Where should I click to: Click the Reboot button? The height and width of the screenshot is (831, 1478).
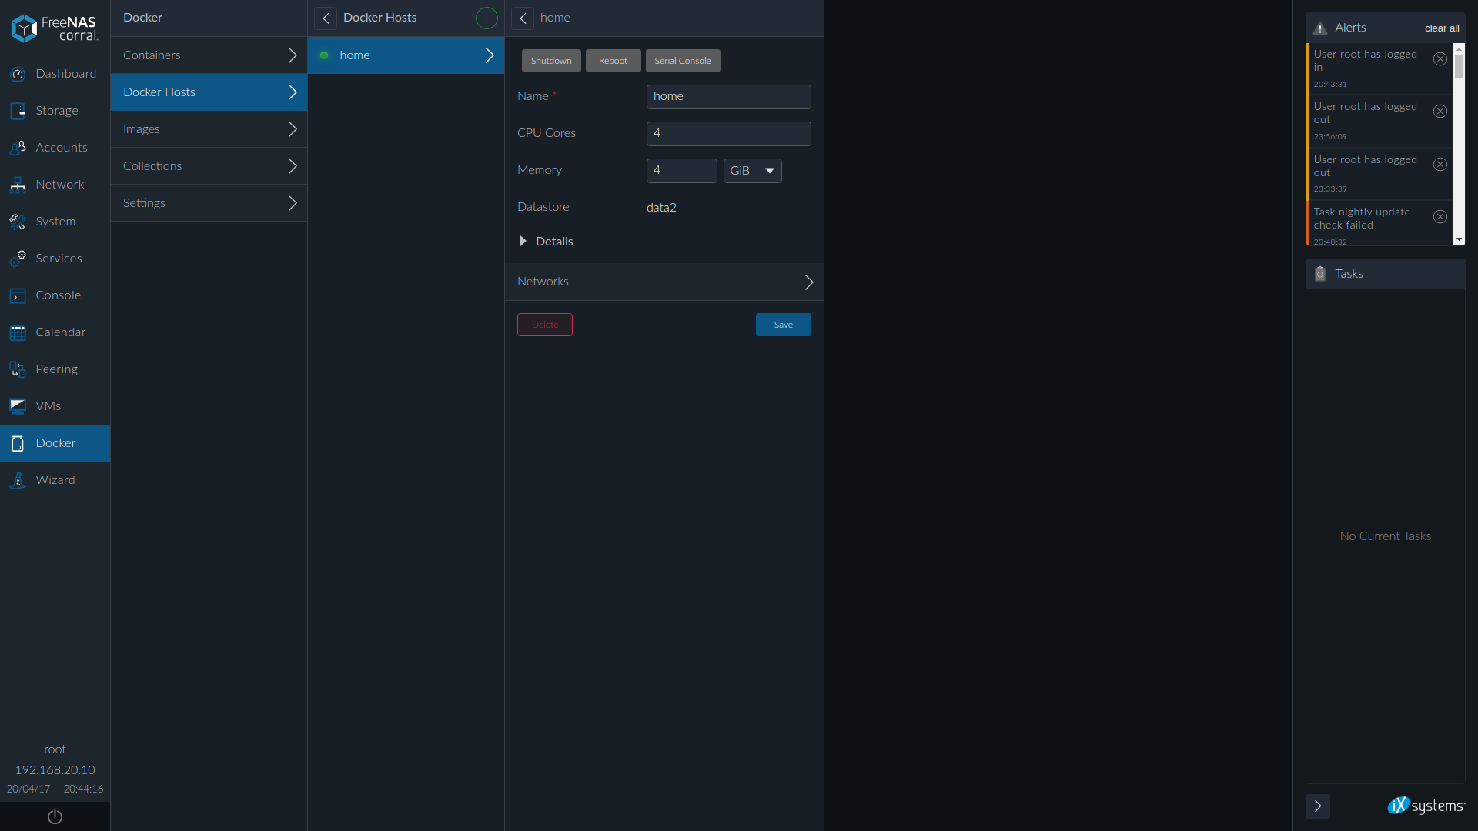[613, 60]
